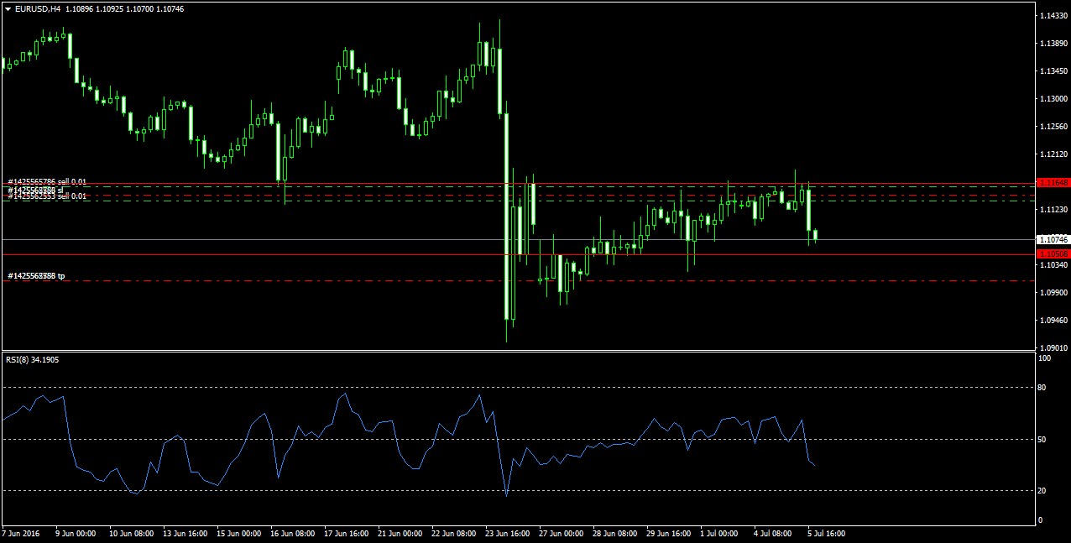Click the 1.11230 price scale label
The image size is (1071, 543).
click(1053, 210)
